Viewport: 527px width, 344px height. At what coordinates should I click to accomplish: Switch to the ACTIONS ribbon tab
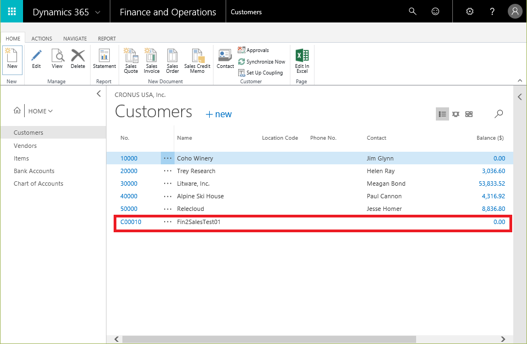[42, 38]
